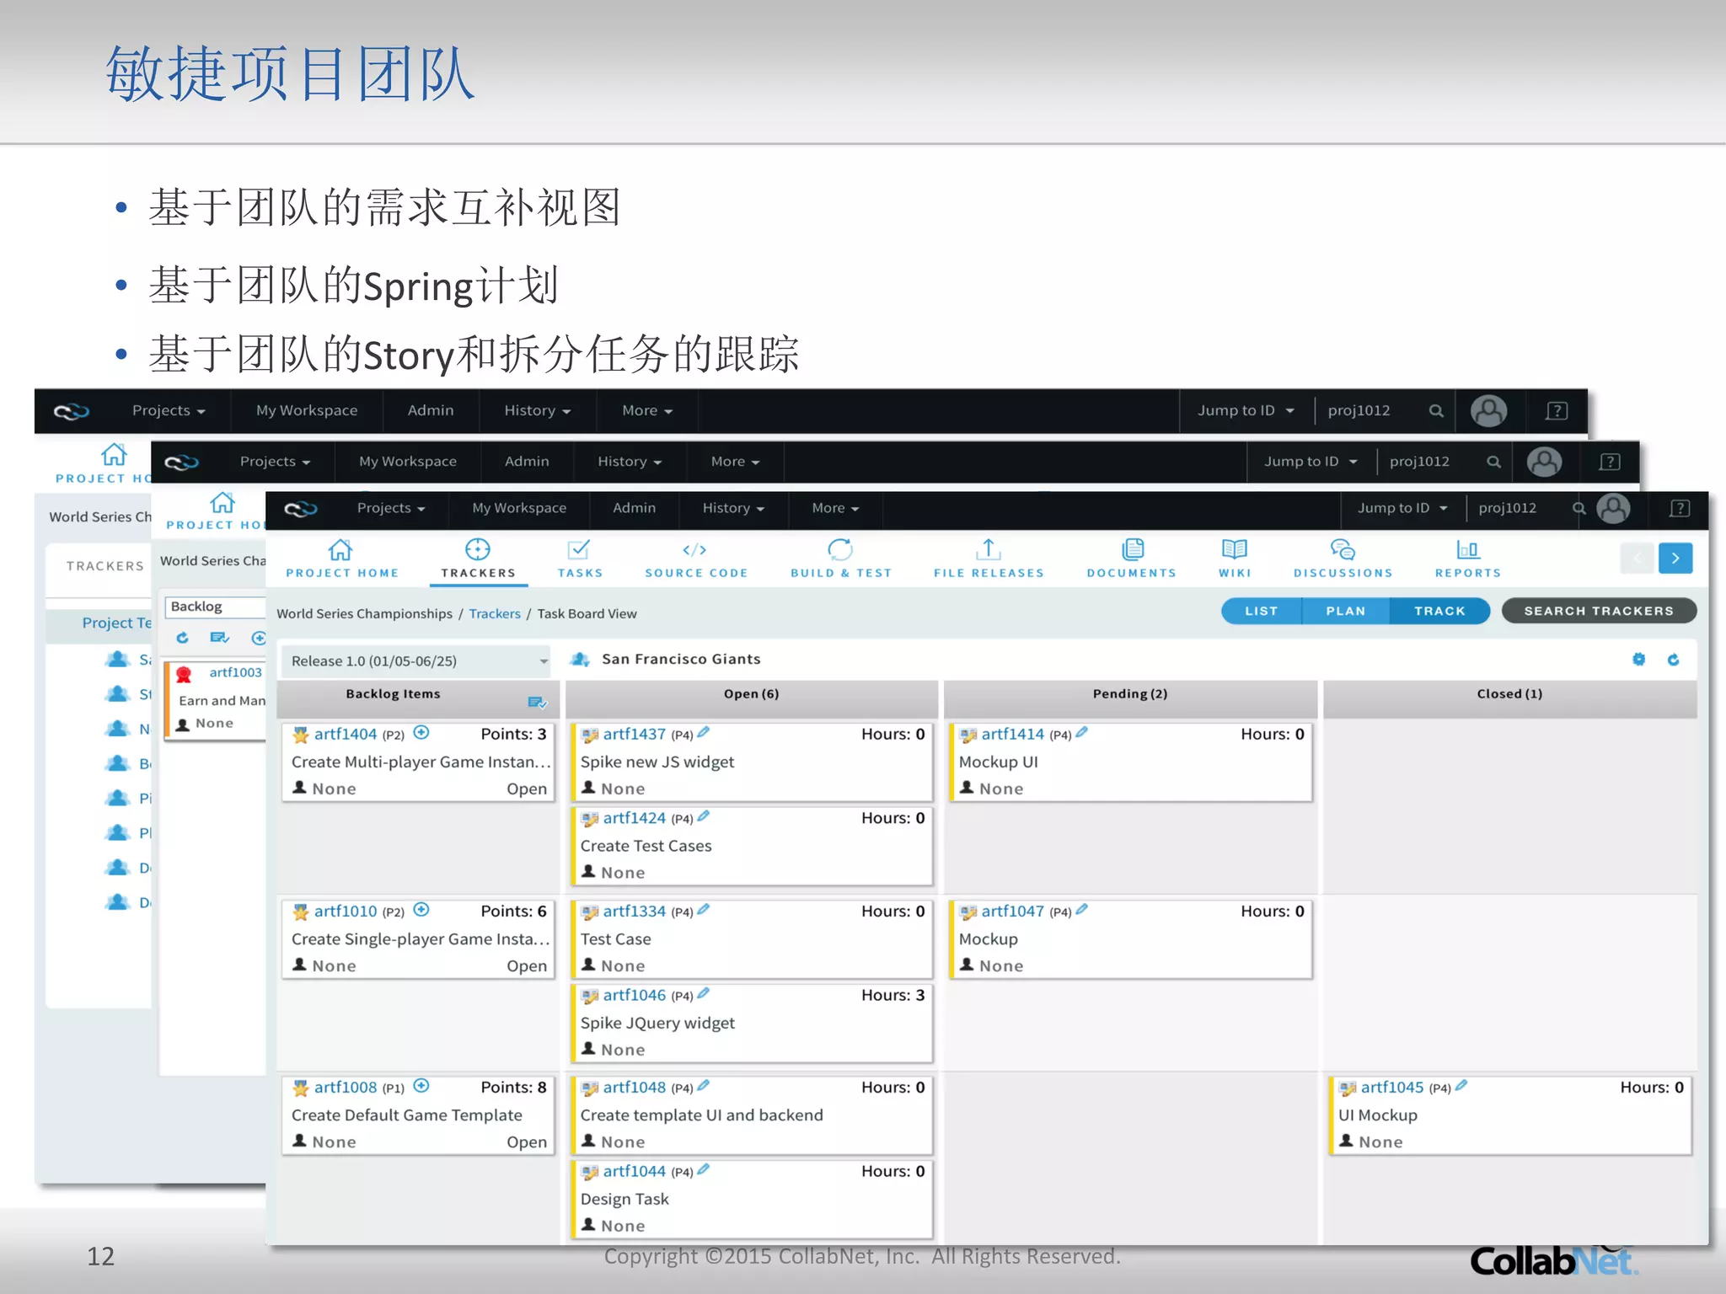Click the Wiki book icon
The width and height of the screenshot is (1726, 1294).
click(x=1234, y=551)
